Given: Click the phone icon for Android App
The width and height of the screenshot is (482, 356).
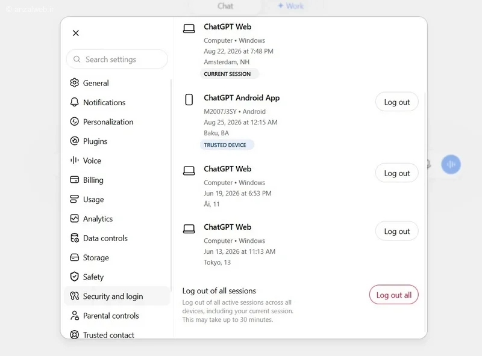Looking at the screenshot, I should tap(189, 100).
